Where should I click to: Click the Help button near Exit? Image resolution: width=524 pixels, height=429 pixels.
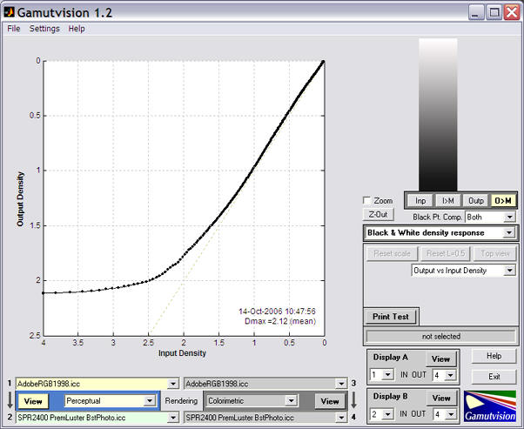coord(494,356)
